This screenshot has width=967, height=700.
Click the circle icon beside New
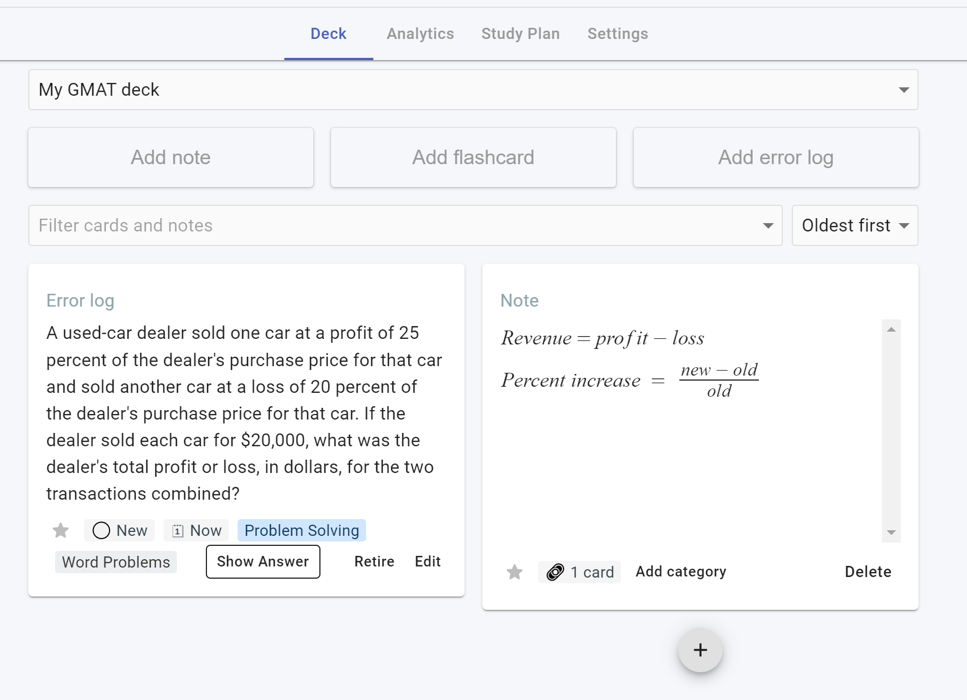pos(101,530)
